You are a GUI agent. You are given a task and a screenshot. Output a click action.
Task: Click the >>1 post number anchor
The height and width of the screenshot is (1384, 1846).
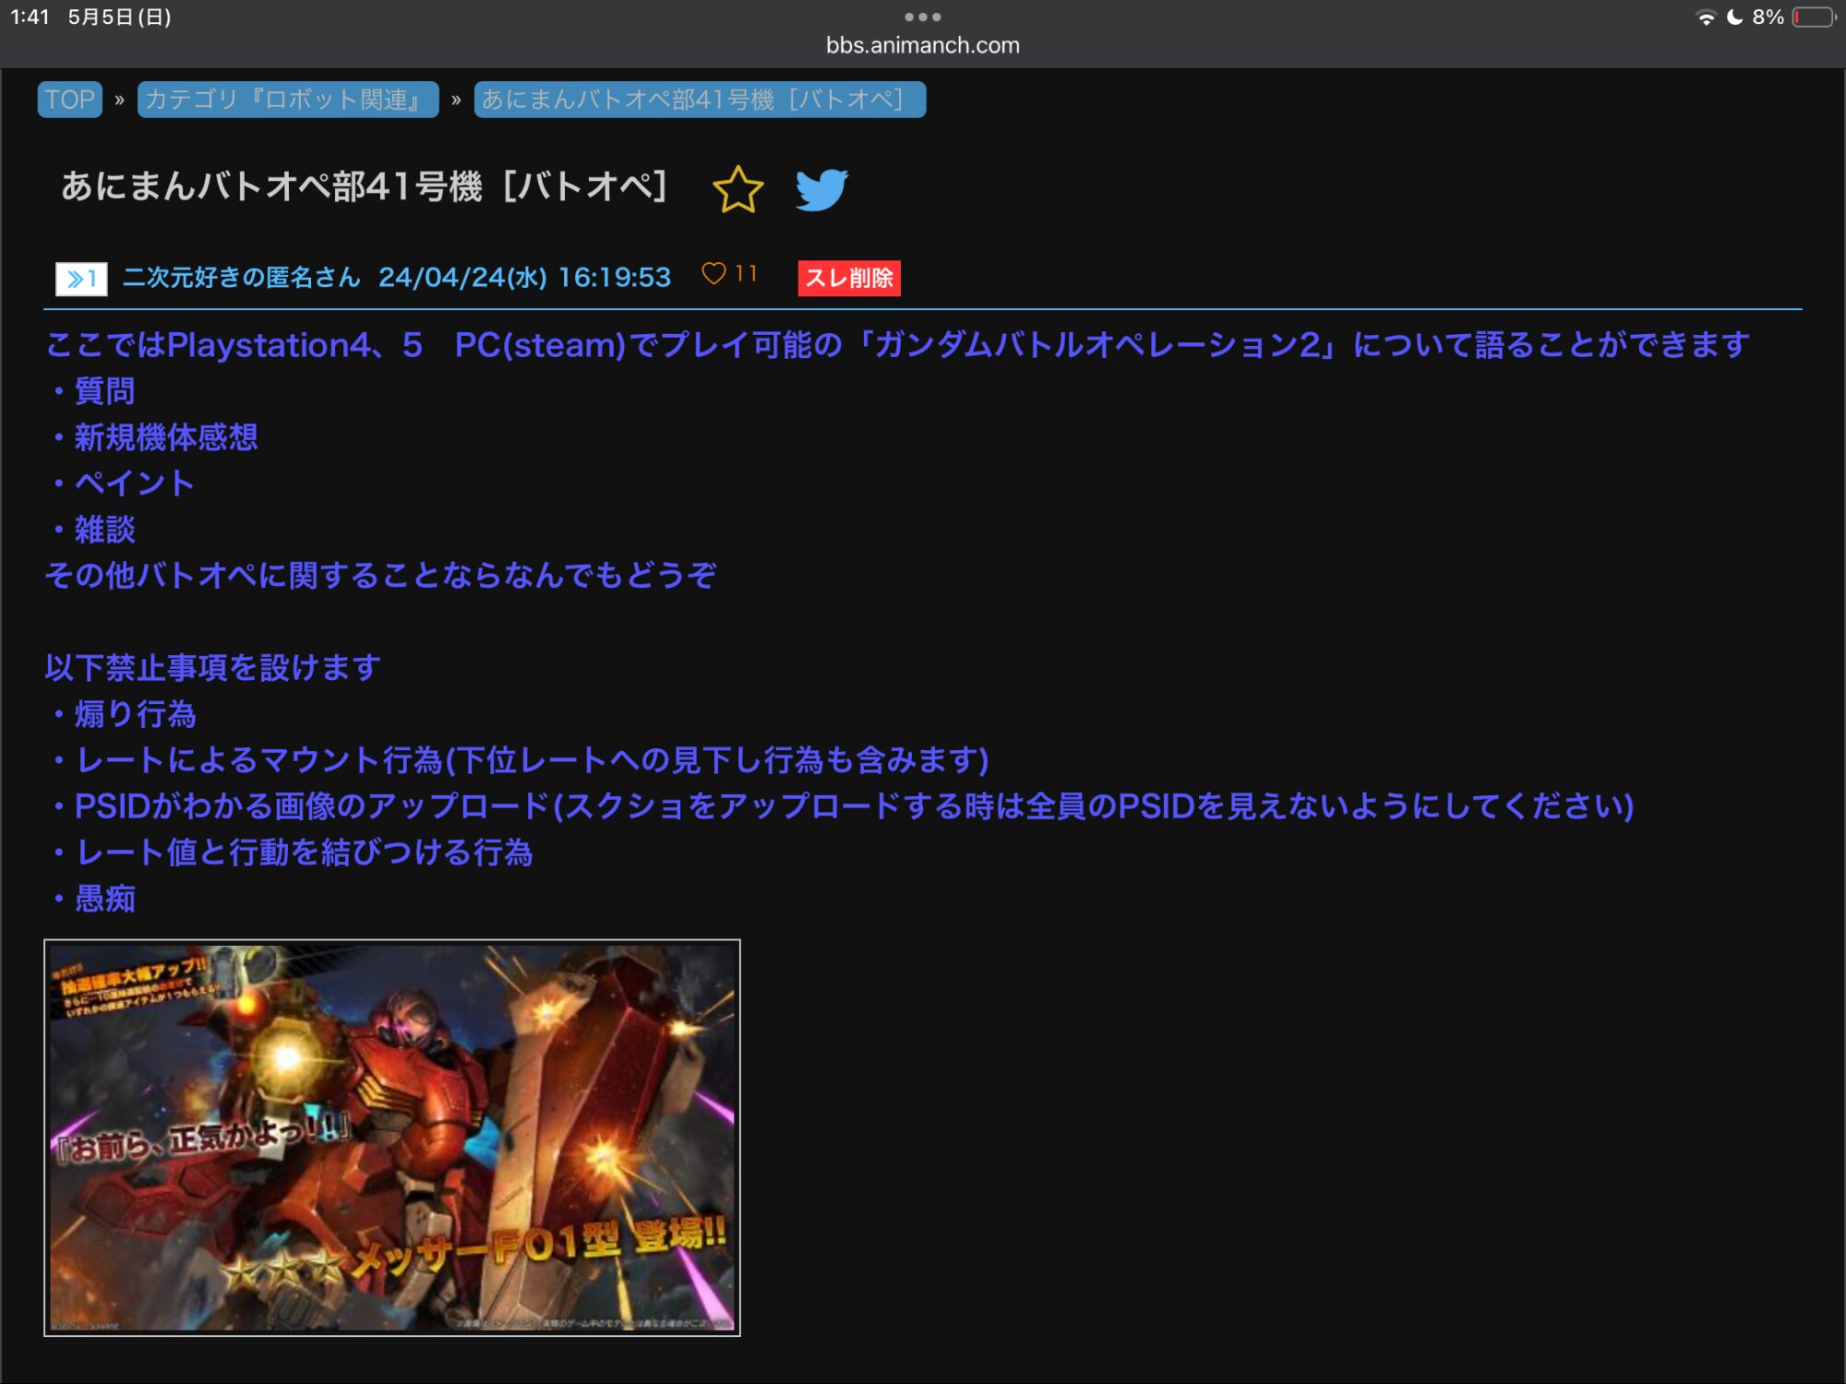pyautogui.click(x=81, y=278)
